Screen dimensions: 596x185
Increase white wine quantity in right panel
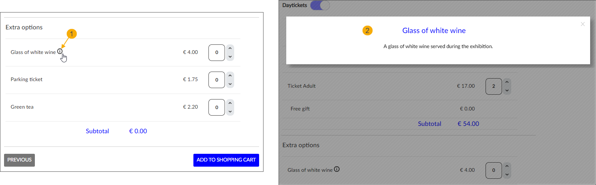coord(507,166)
